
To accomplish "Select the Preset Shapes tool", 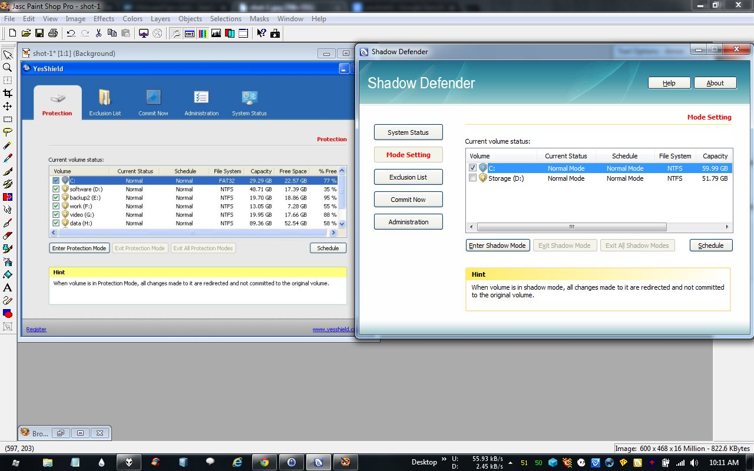I will coord(8,314).
